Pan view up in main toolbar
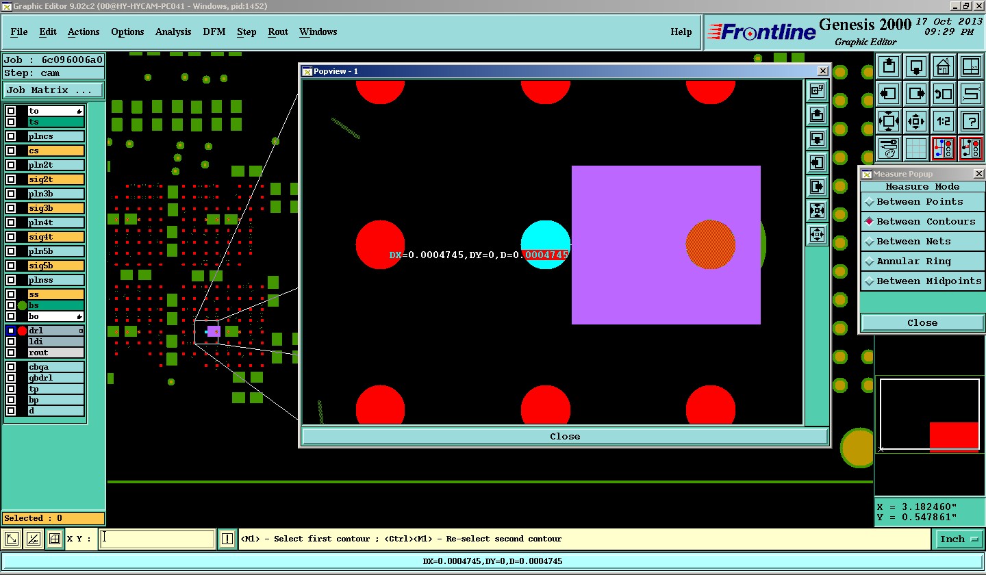The width and height of the screenshot is (986, 575). tap(889, 66)
